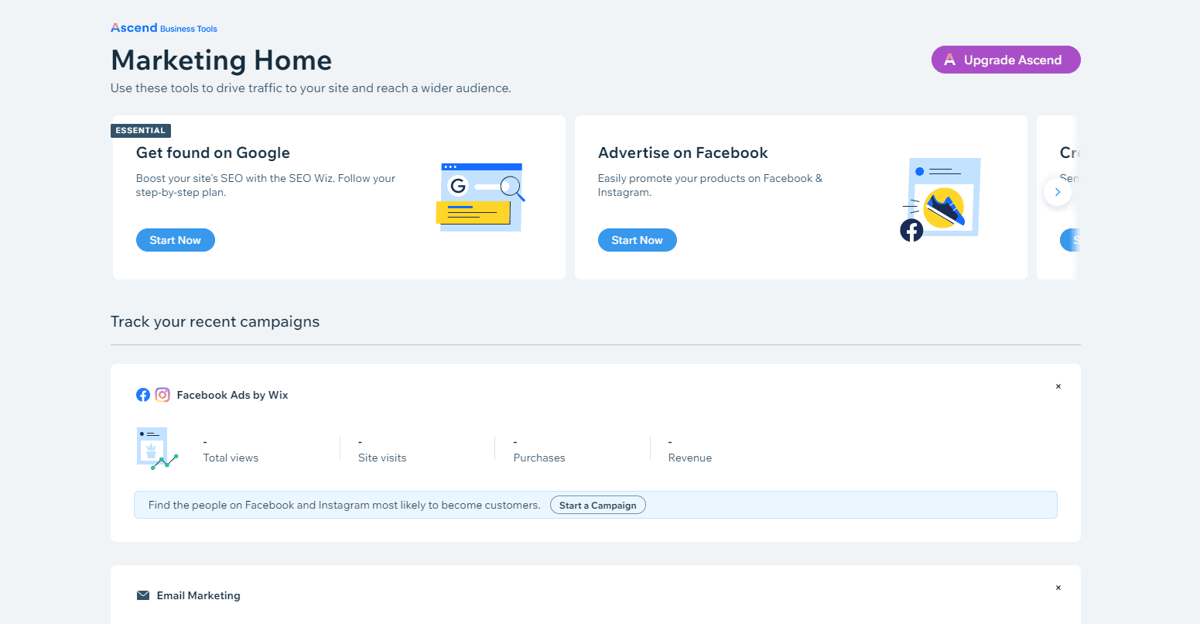Click the Google SEO search illustration
Screen dimensions: 1200x624
pos(480,197)
